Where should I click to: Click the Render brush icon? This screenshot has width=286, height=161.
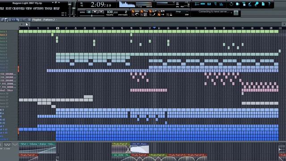click(x=250, y=4)
